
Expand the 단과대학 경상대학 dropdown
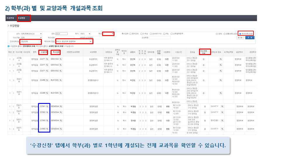(31, 42)
